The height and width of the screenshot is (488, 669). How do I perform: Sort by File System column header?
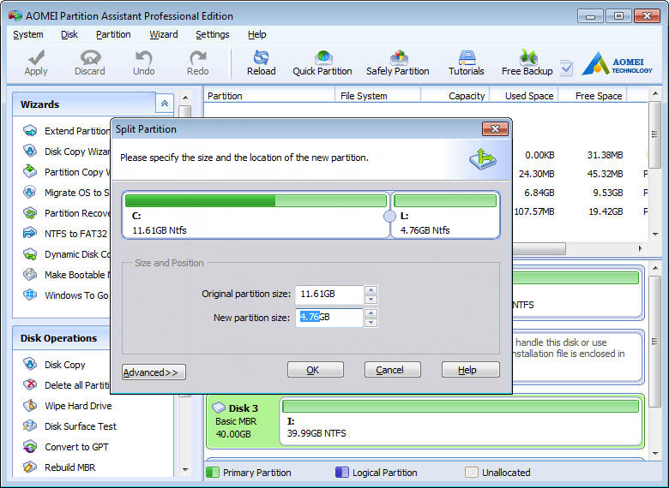(377, 96)
